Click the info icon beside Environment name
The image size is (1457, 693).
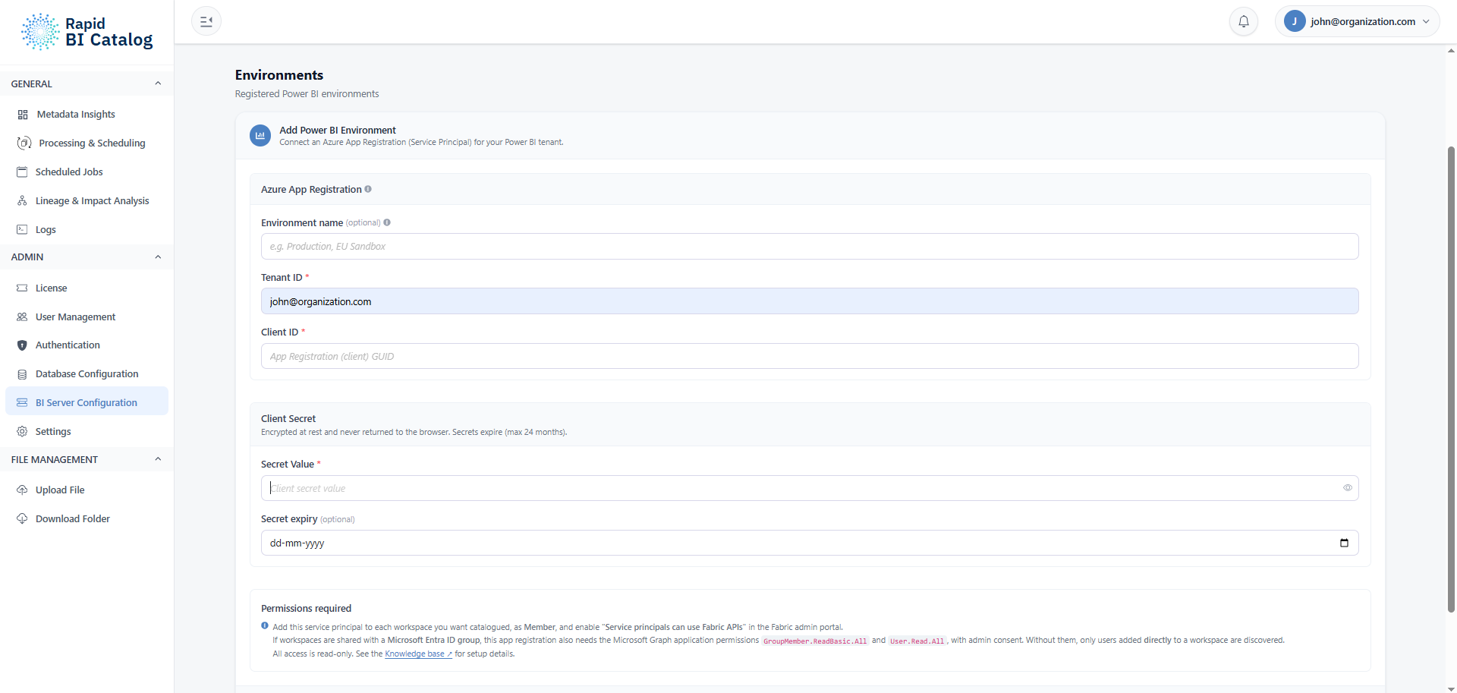[x=387, y=222]
